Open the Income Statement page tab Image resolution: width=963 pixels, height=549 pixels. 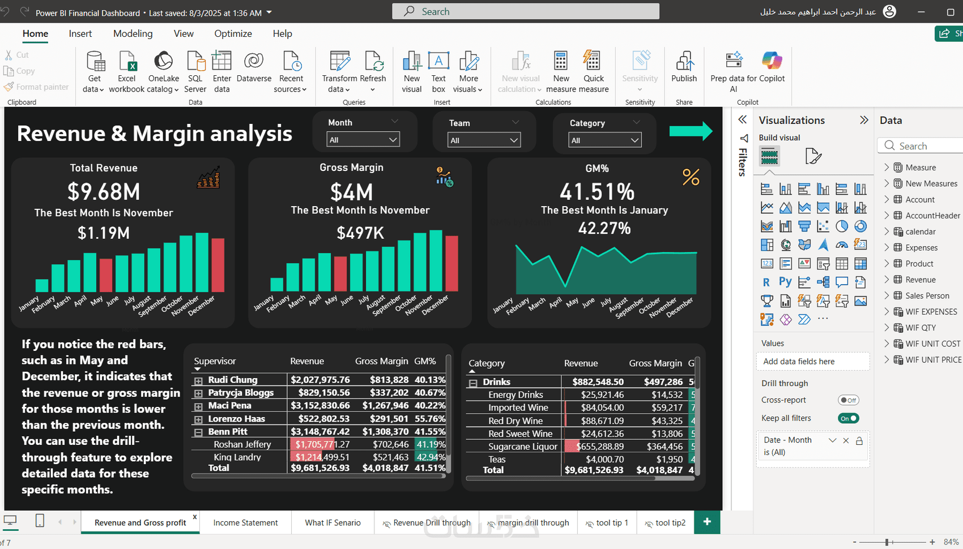245,522
